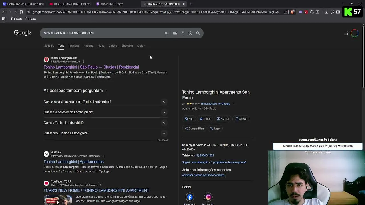Open the Google apps grid
Screen dimensions: 365x205
click(x=346, y=33)
